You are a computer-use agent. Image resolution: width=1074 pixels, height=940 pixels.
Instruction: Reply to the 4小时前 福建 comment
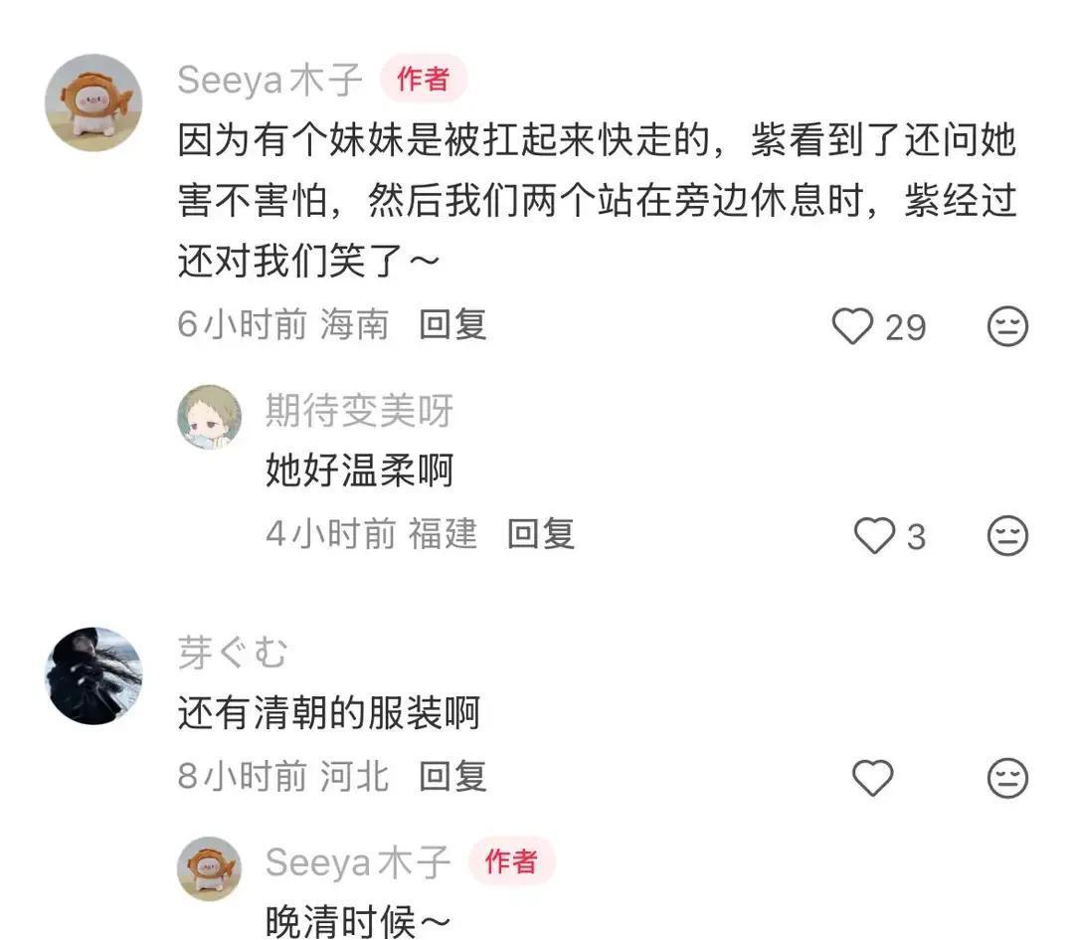point(540,534)
